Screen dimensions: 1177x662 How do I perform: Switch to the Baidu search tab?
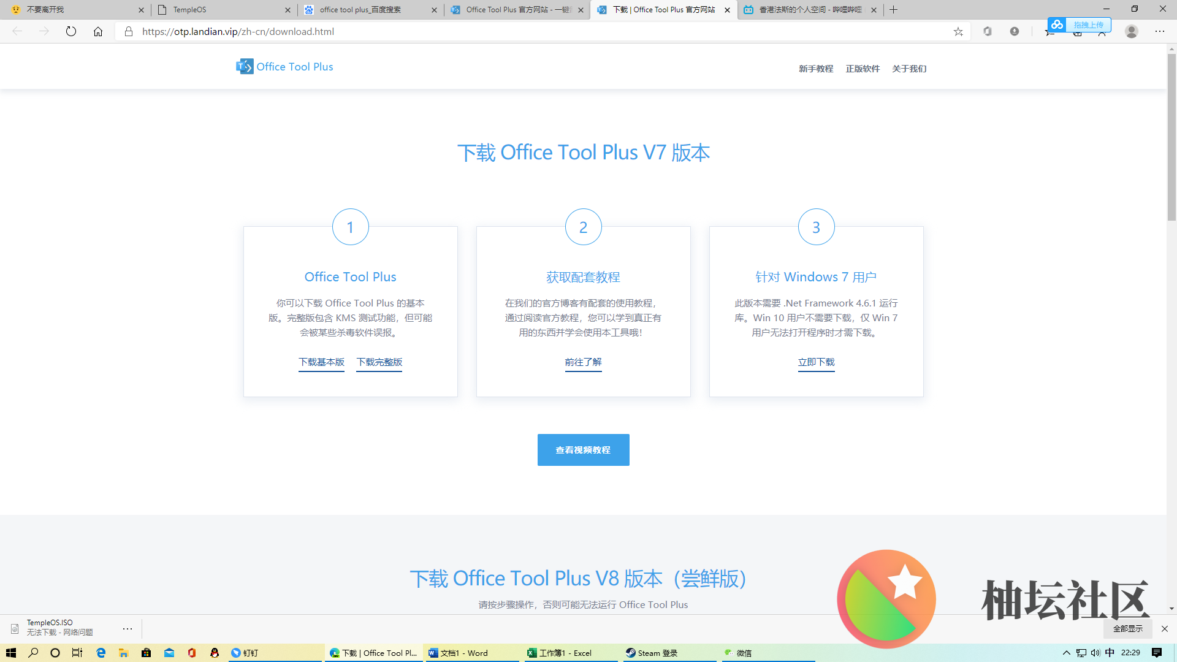[x=370, y=10]
